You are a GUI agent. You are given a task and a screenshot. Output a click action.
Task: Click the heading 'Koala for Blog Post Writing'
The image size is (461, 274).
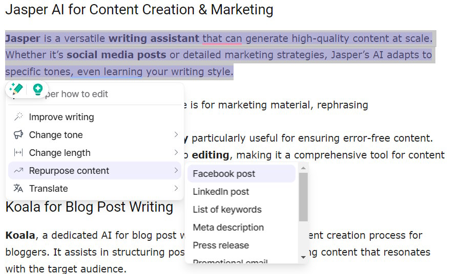pos(89,207)
